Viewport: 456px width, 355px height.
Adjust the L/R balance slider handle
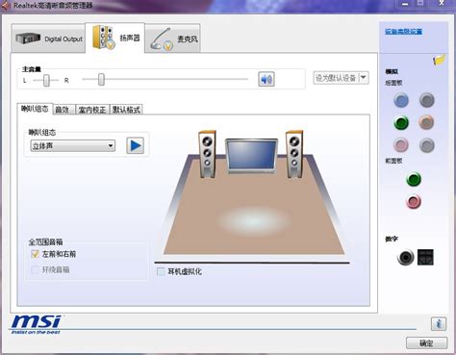click(x=46, y=80)
